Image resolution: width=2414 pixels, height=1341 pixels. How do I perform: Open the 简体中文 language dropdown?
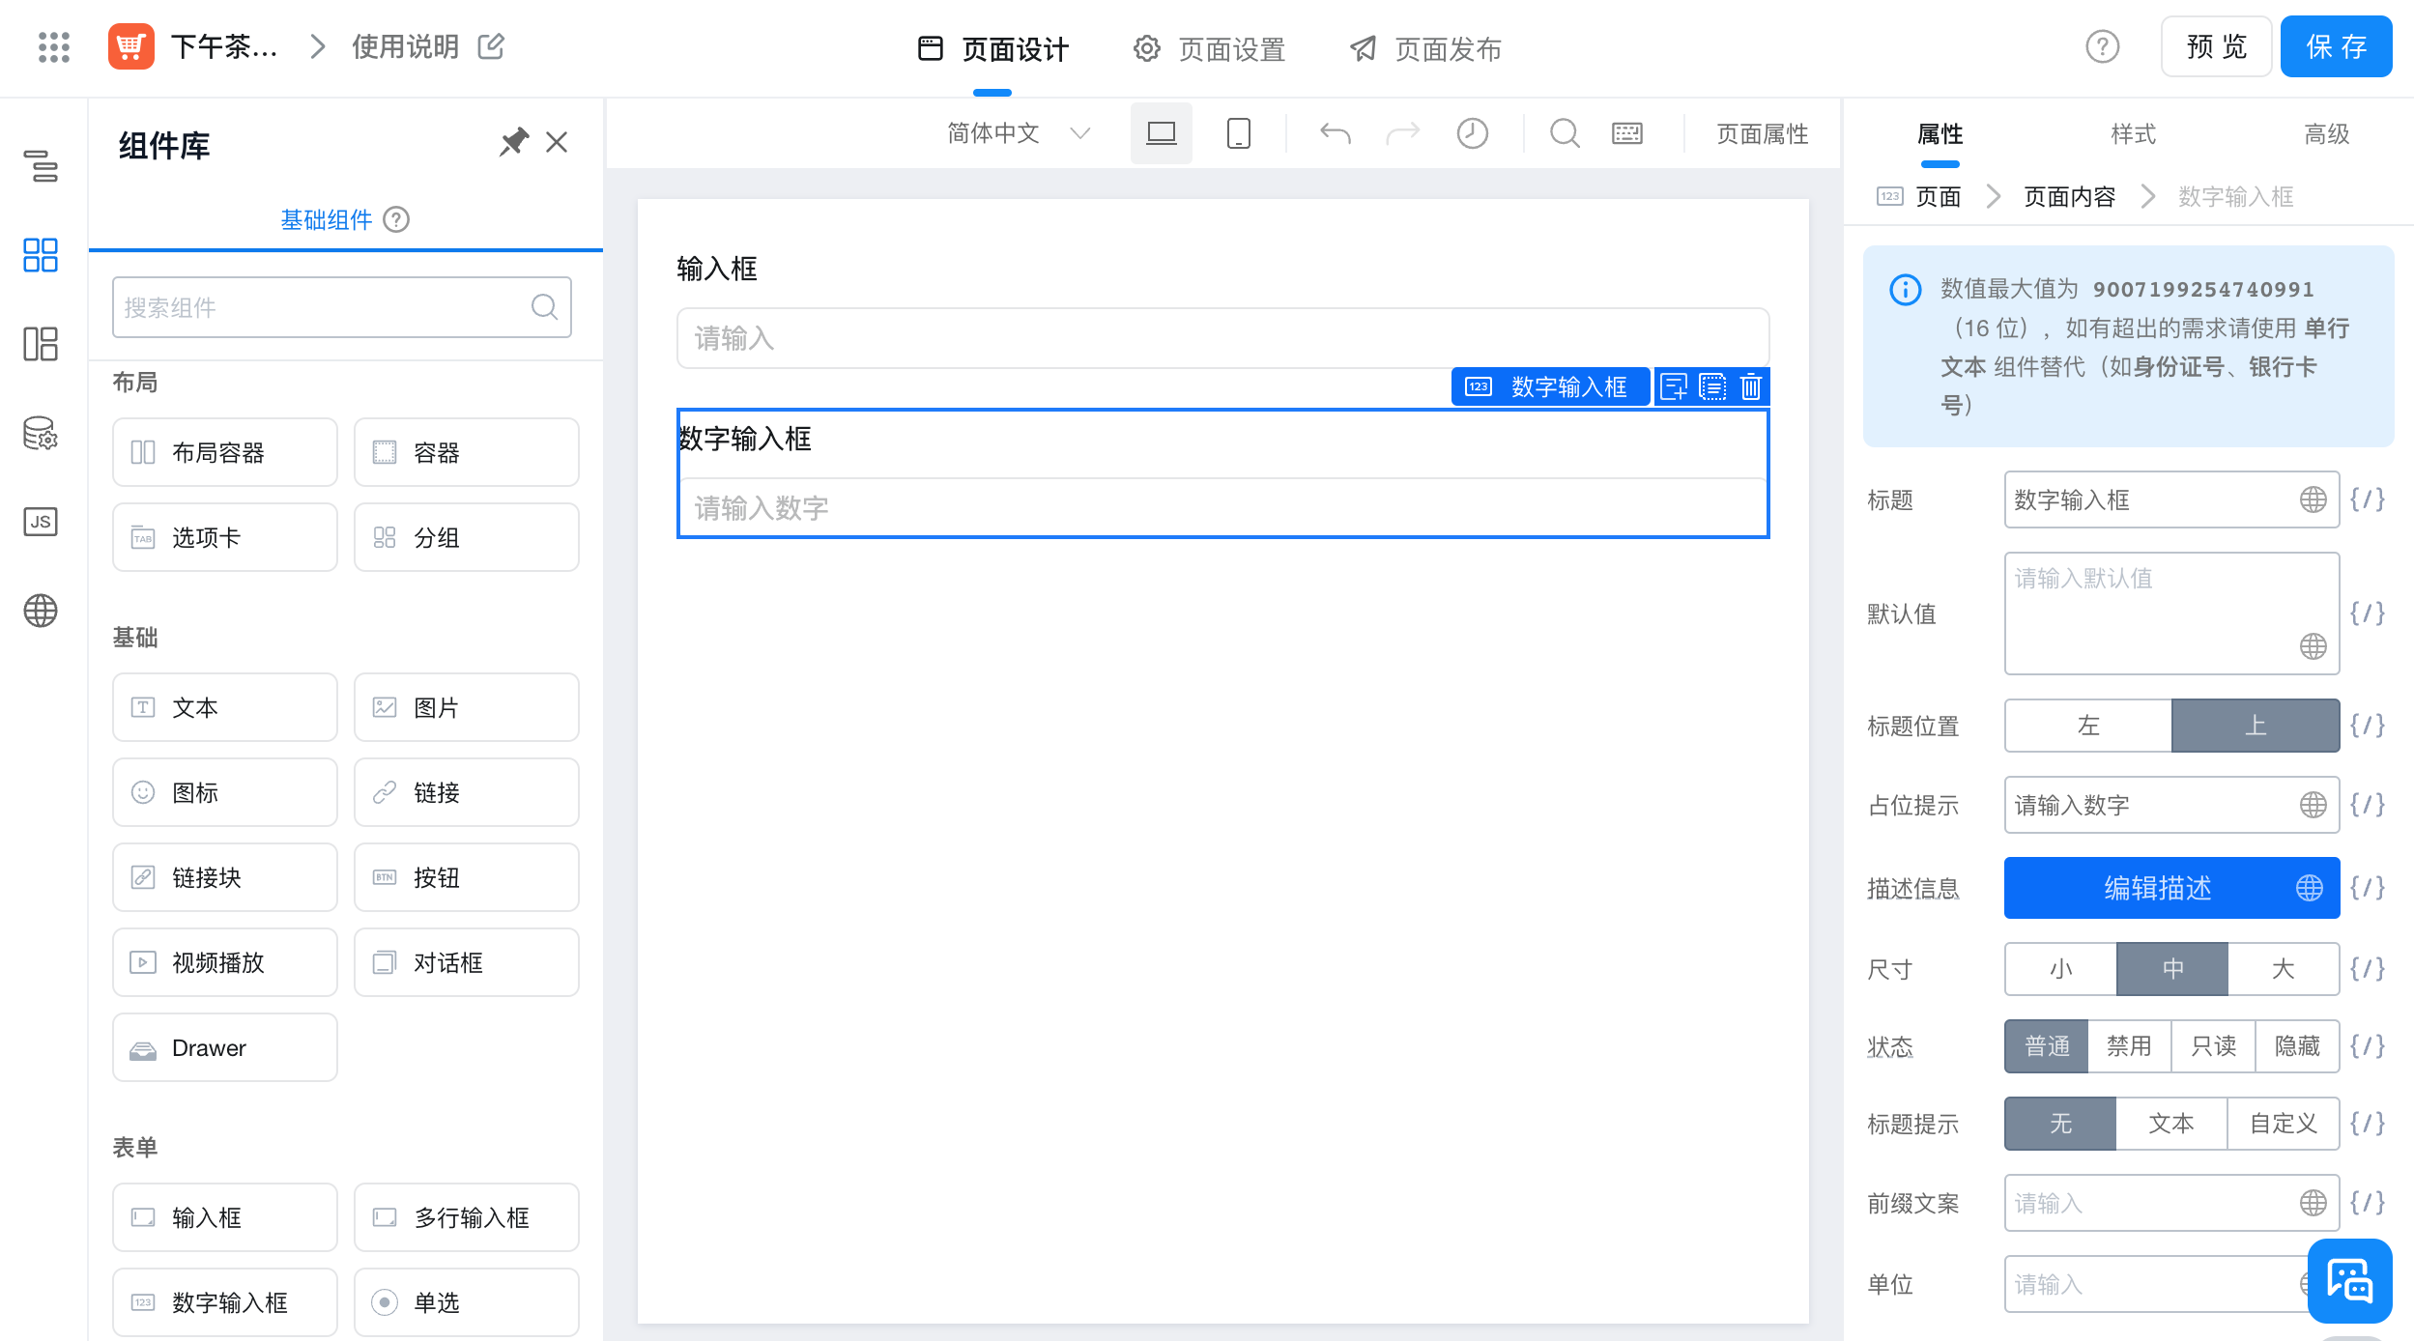tap(1019, 133)
